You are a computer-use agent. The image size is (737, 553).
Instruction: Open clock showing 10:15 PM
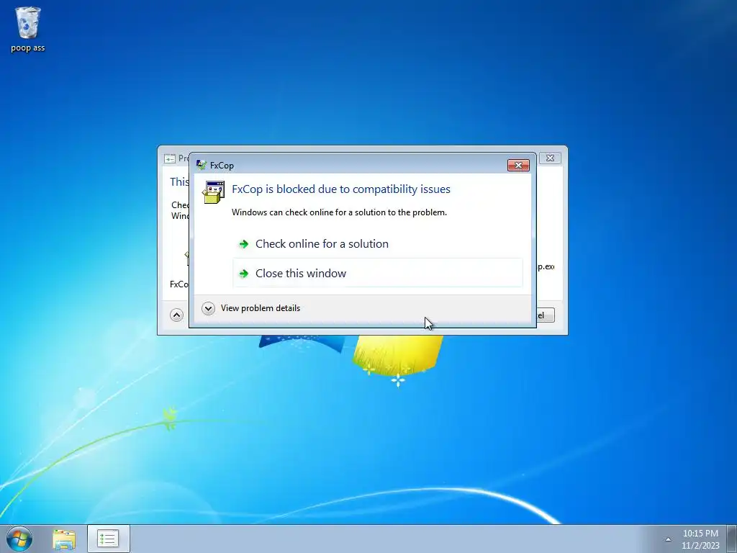[x=700, y=539]
